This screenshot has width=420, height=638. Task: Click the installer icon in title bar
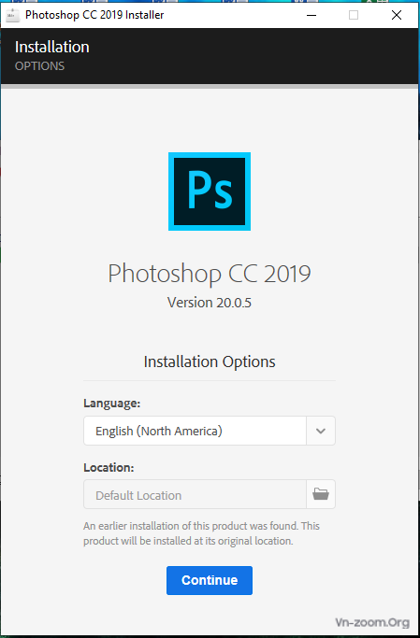point(13,15)
